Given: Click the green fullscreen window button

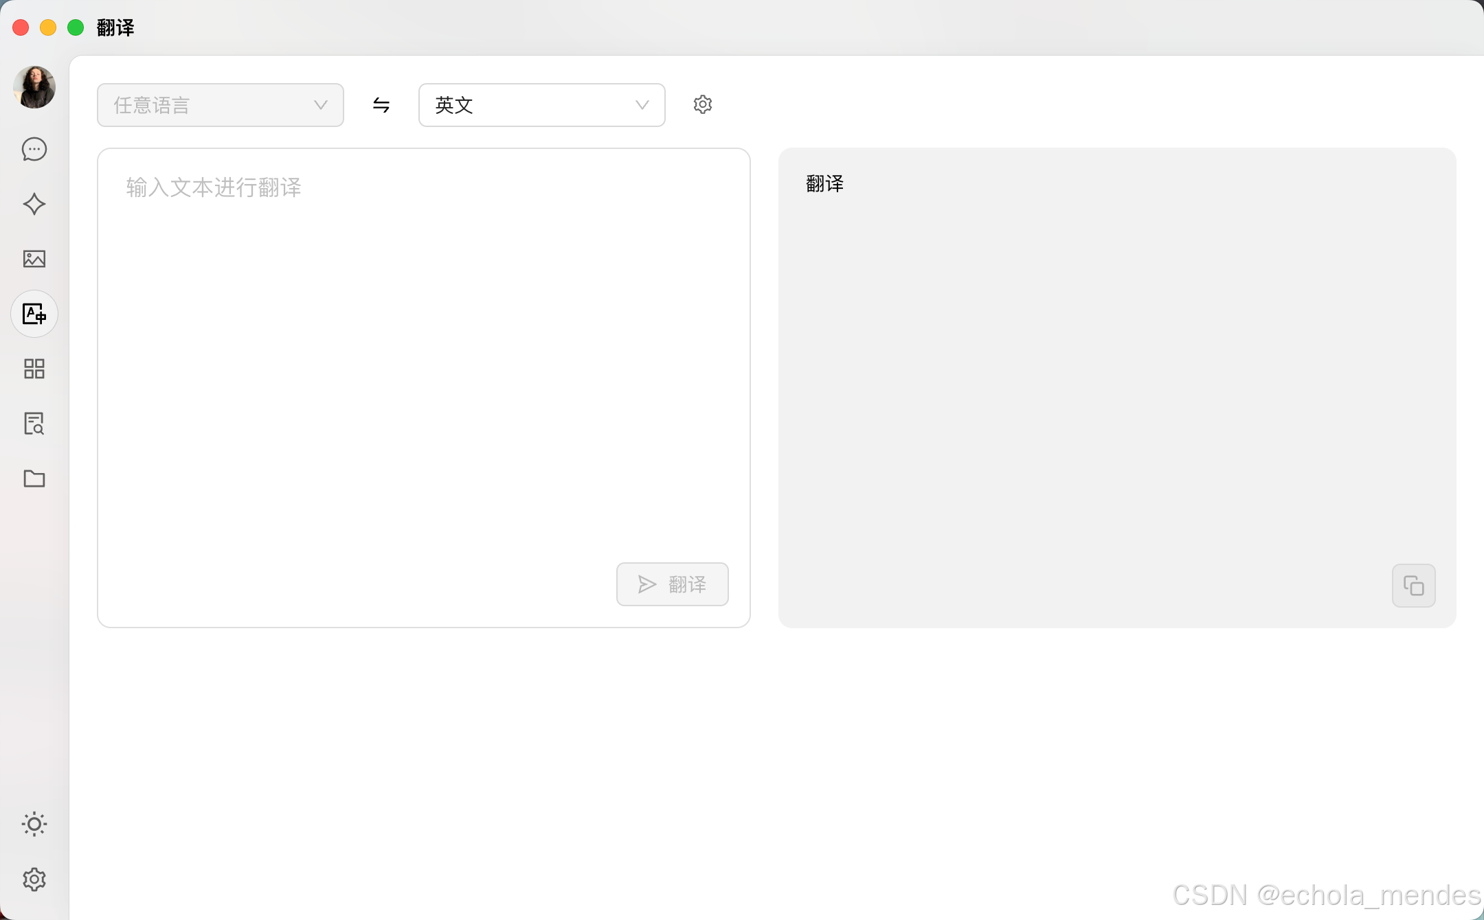Looking at the screenshot, I should click(76, 27).
